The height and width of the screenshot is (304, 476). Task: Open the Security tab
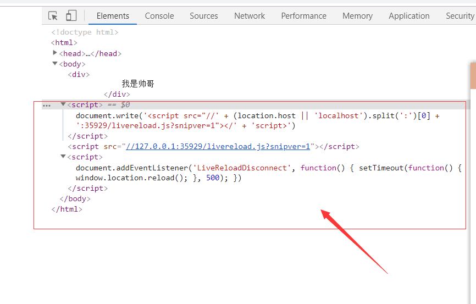click(460, 16)
